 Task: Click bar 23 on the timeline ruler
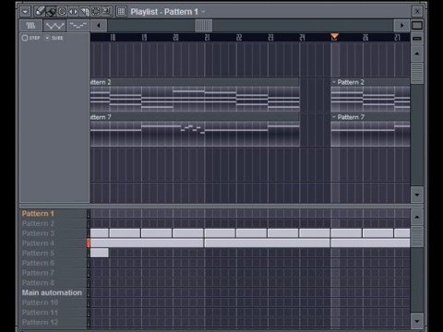[x=270, y=38]
